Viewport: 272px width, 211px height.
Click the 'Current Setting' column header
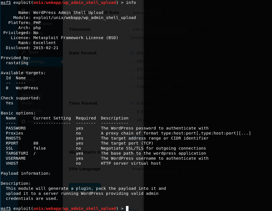click(52, 118)
